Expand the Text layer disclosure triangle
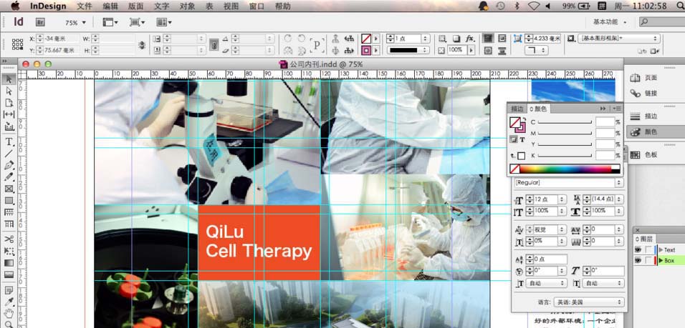Viewport: 685px width, 328px height. point(661,249)
